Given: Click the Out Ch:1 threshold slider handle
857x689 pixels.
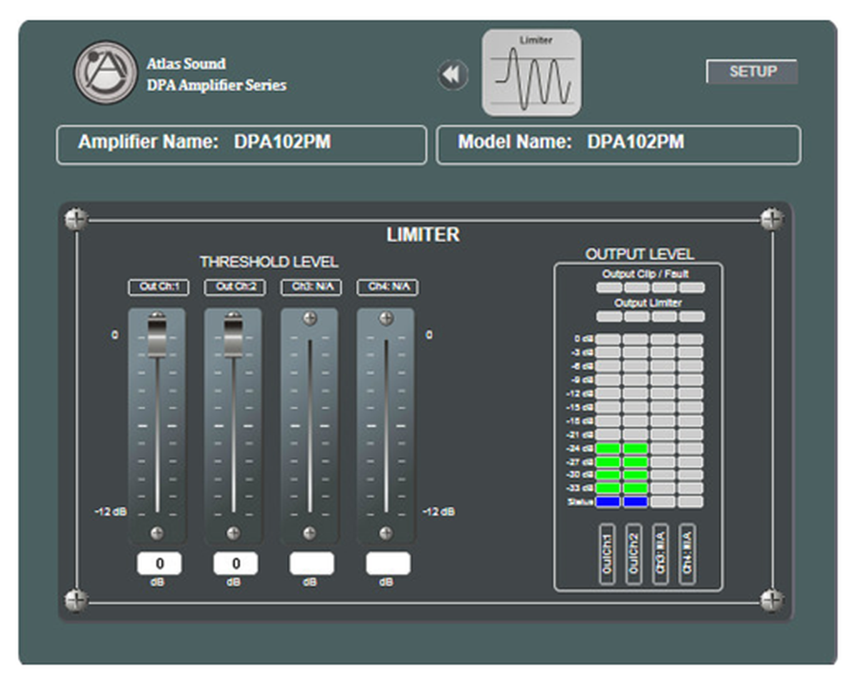Looking at the screenshot, I should pos(157,337).
